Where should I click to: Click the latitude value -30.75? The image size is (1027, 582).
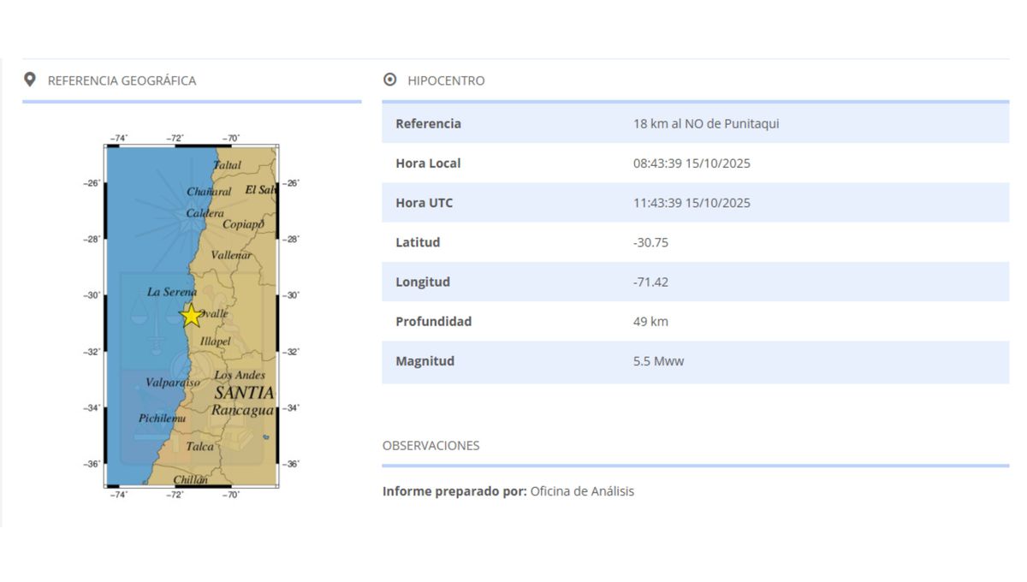coord(650,242)
